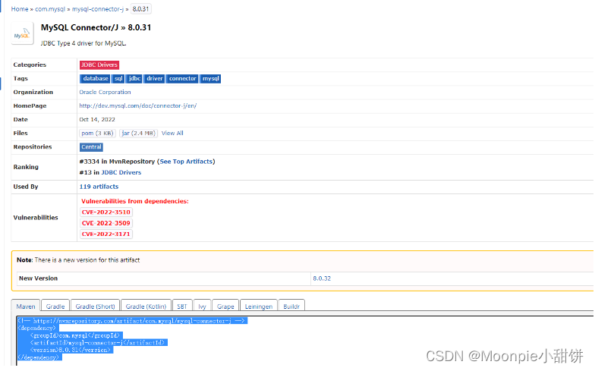Open the mysql-connector-j breadcrumb link
Image resolution: width=595 pixels, height=371 pixels.
point(98,9)
